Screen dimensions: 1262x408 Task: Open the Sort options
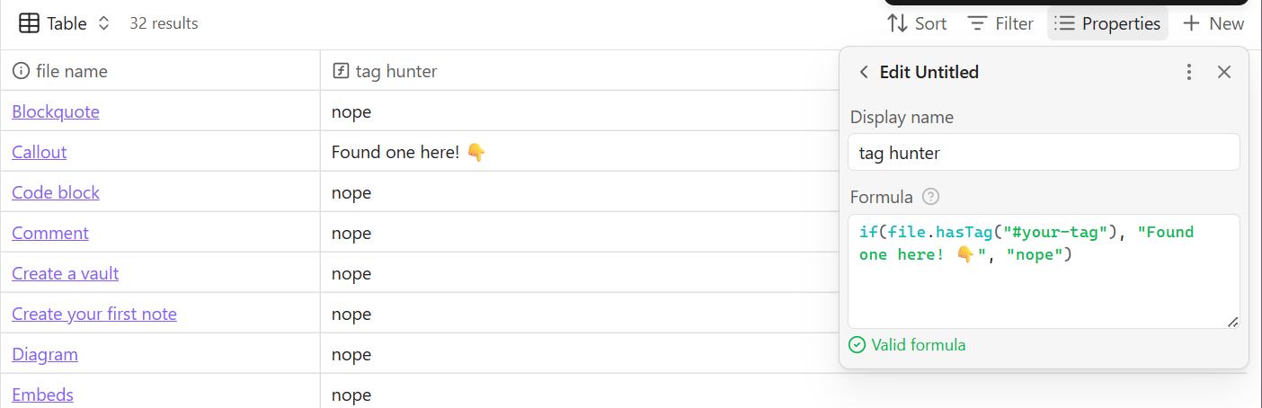coord(917,23)
